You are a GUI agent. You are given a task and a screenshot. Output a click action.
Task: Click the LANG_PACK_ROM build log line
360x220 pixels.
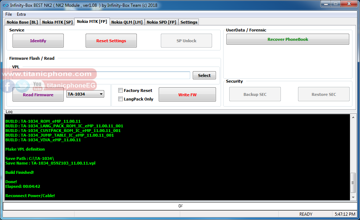pyautogui.click(x=64, y=126)
